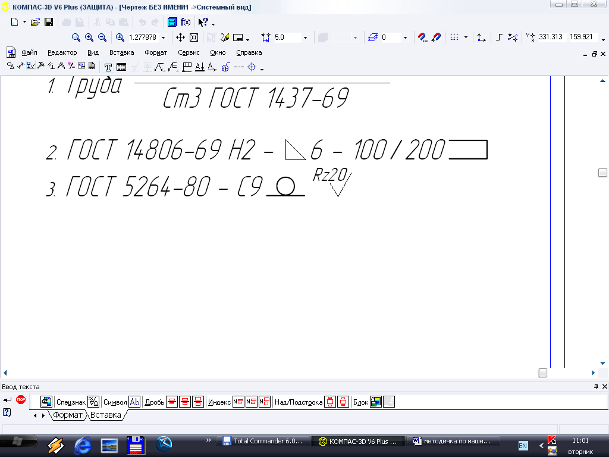Viewport: 609px width, 457px height.
Task: Open the Редактор menu
Action: tap(62, 52)
